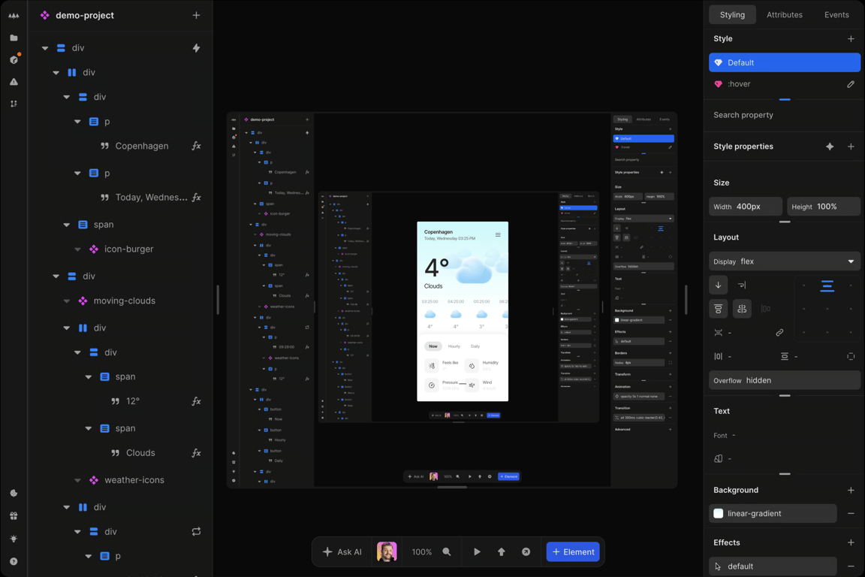
Task: Select center alignment in the alignment grid
Action: point(827,309)
